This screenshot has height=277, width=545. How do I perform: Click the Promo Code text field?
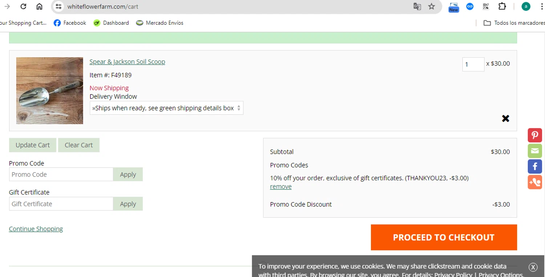pyautogui.click(x=61, y=174)
